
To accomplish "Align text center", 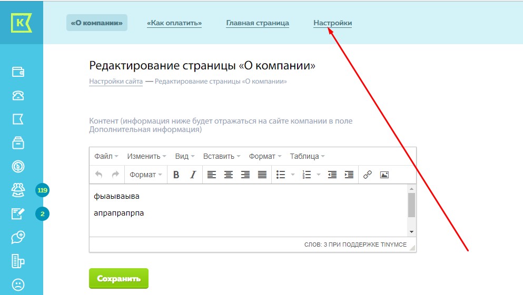I will [x=229, y=175].
